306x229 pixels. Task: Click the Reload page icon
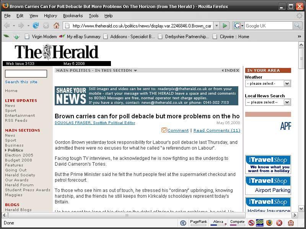[x=36, y=26]
